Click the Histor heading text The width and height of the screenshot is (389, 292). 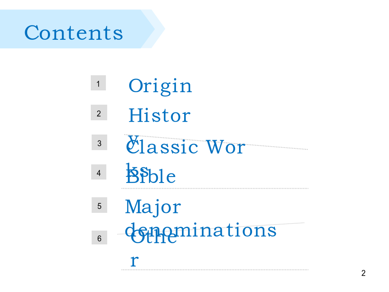click(159, 116)
